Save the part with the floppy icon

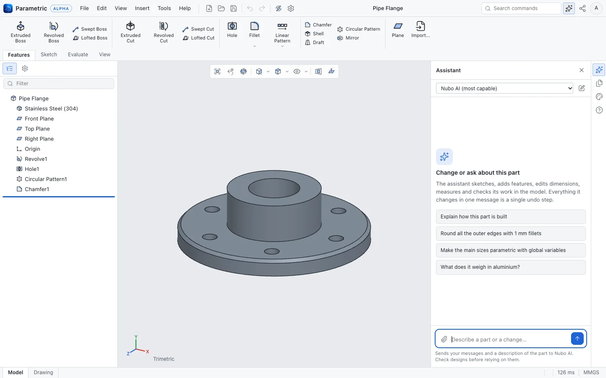(x=234, y=8)
